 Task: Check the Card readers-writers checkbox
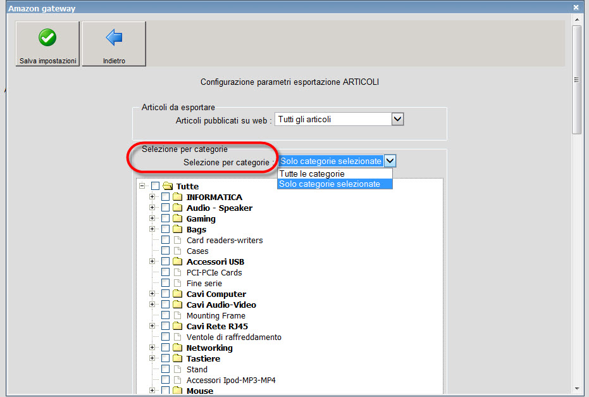165,240
